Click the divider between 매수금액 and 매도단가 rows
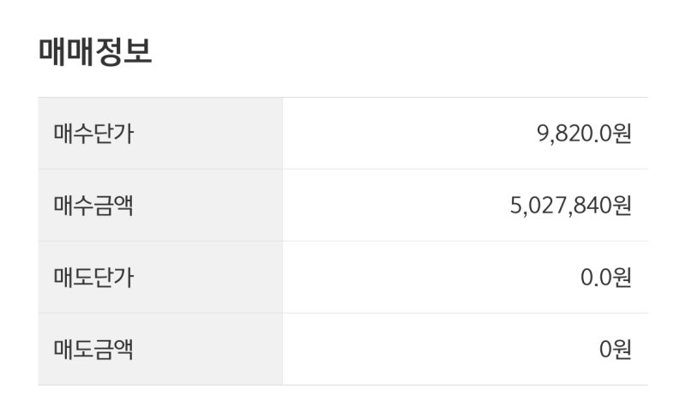This screenshot has height=401, width=686. point(343,241)
